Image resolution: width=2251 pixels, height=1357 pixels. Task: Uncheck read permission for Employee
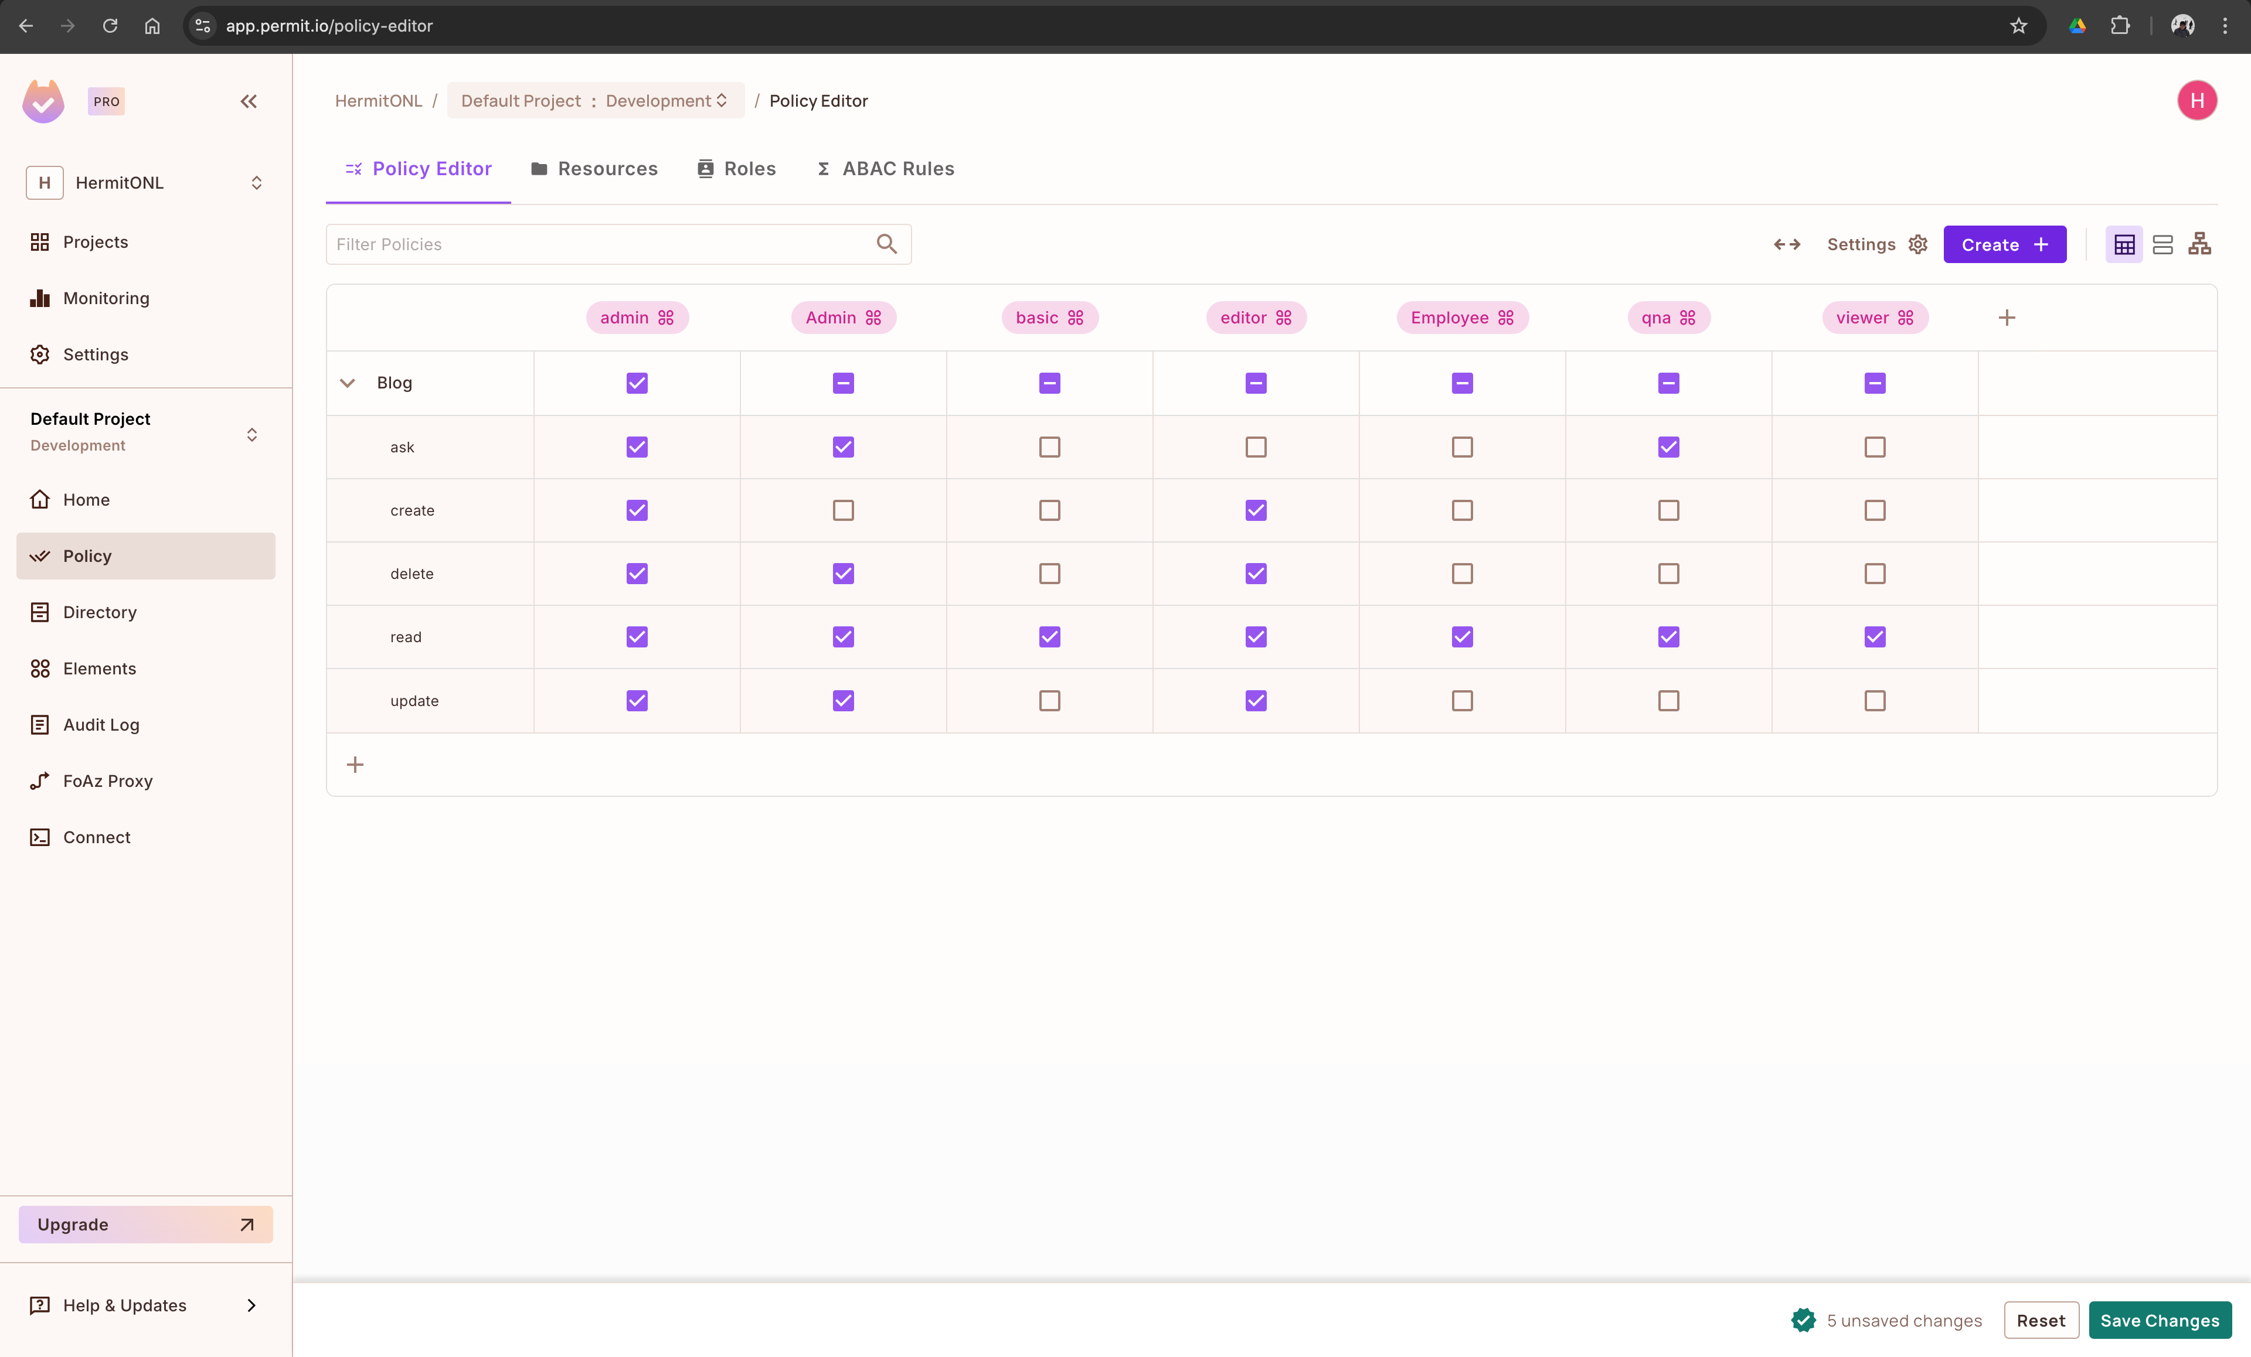[x=1463, y=636]
